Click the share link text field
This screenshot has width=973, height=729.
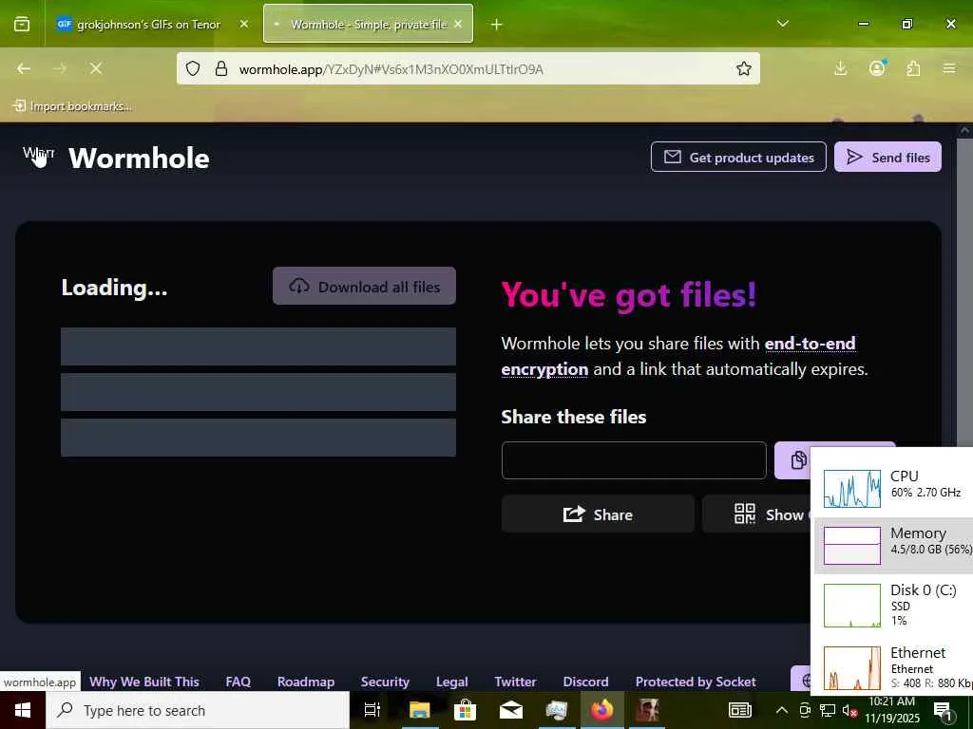634,460
